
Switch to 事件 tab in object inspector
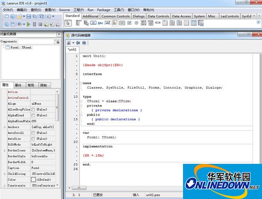[20, 85]
